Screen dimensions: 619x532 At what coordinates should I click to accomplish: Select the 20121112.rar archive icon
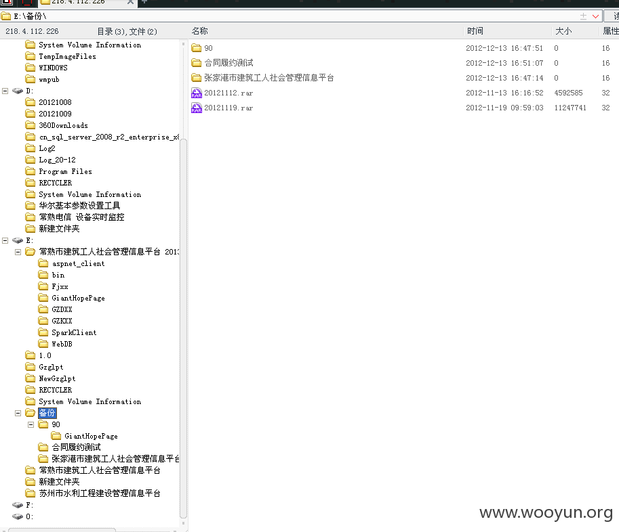pyautogui.click(x=196, y=93)
